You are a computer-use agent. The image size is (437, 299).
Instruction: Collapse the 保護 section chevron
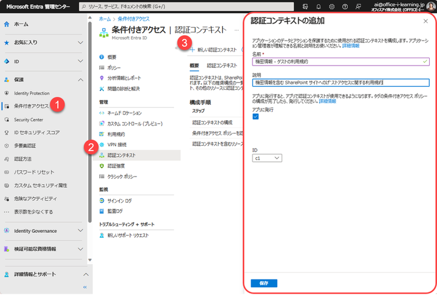[80, 79]
